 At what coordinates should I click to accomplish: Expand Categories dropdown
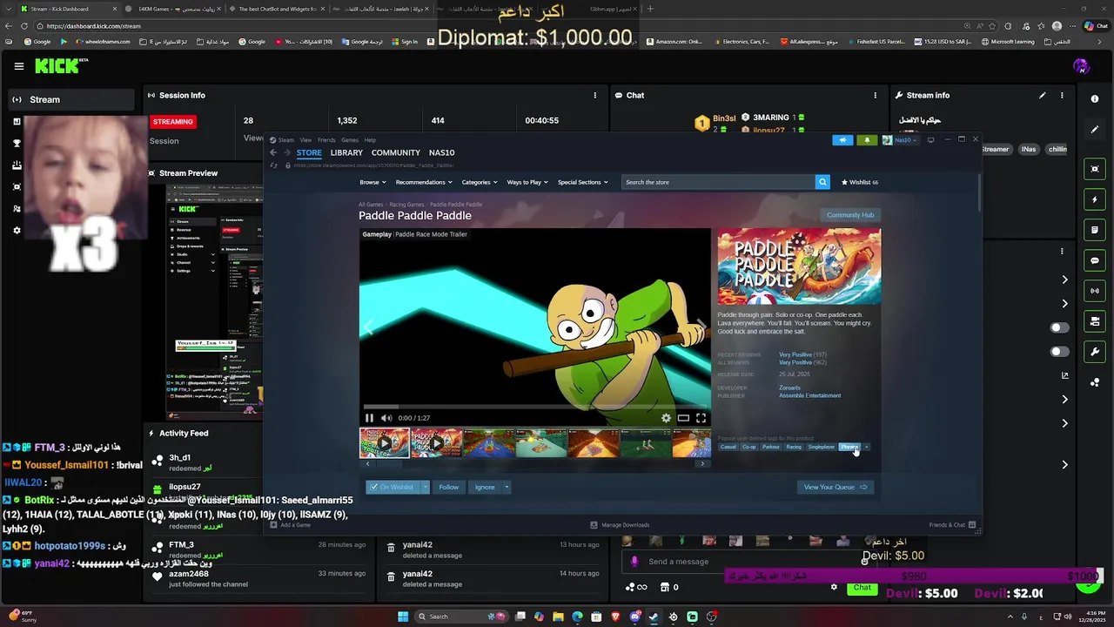click(x=480, y=182)
